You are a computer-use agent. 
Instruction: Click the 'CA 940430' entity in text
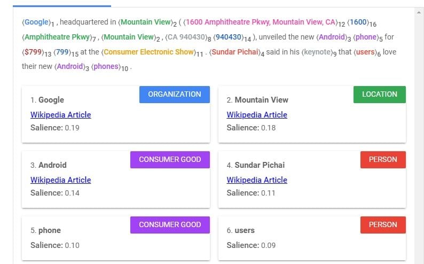186,37
